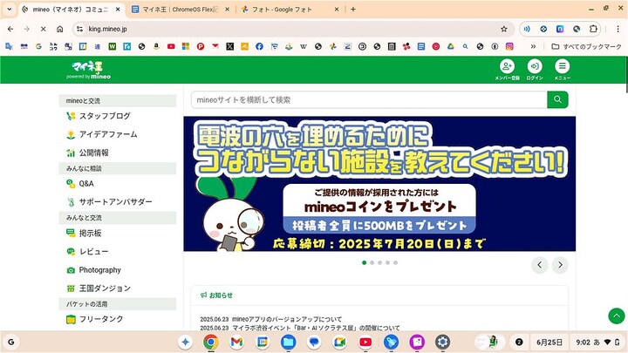Open the Chrome extensions puzzle icon
This screenshot has height=353, width=628.
(x=593, y=29)
